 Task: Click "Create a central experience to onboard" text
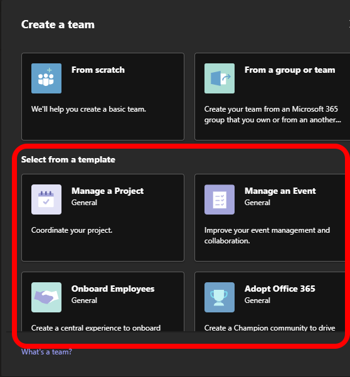click(x=96, y=327)
